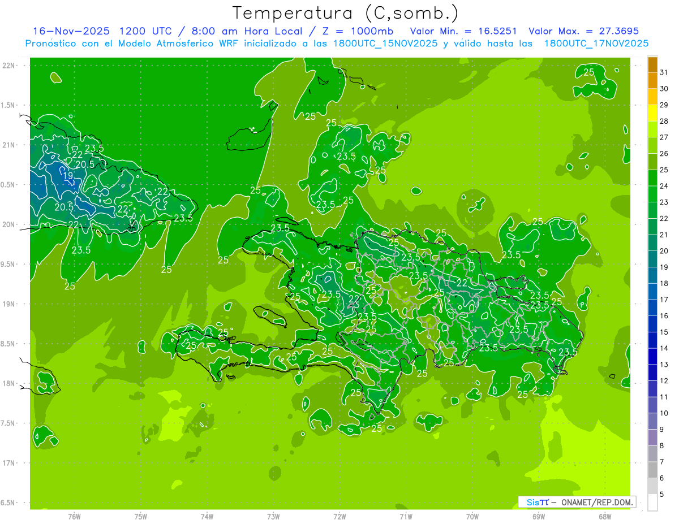Image resolution: width=679 pixels, height=524 pixels.
Task: Click the '19N' latitude axis label
Action: click(x=8, y=304)
